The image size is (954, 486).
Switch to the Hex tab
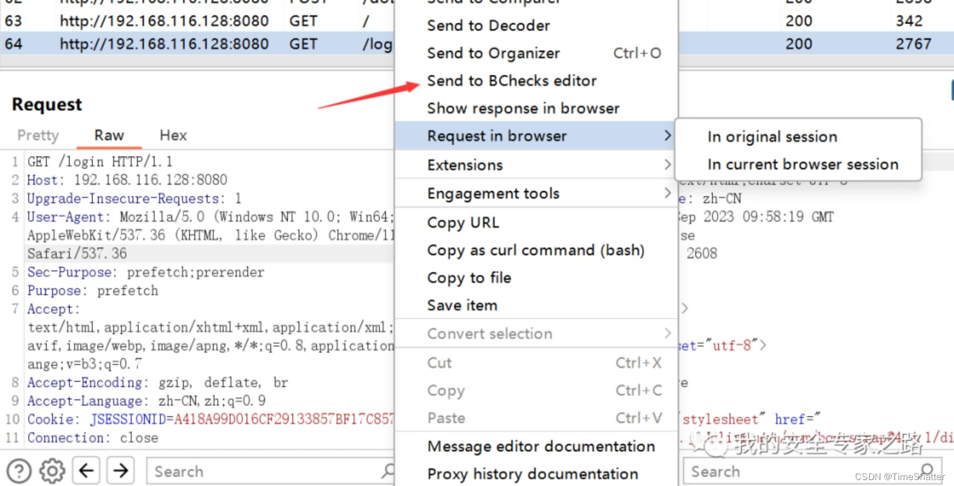pos(173,135)
